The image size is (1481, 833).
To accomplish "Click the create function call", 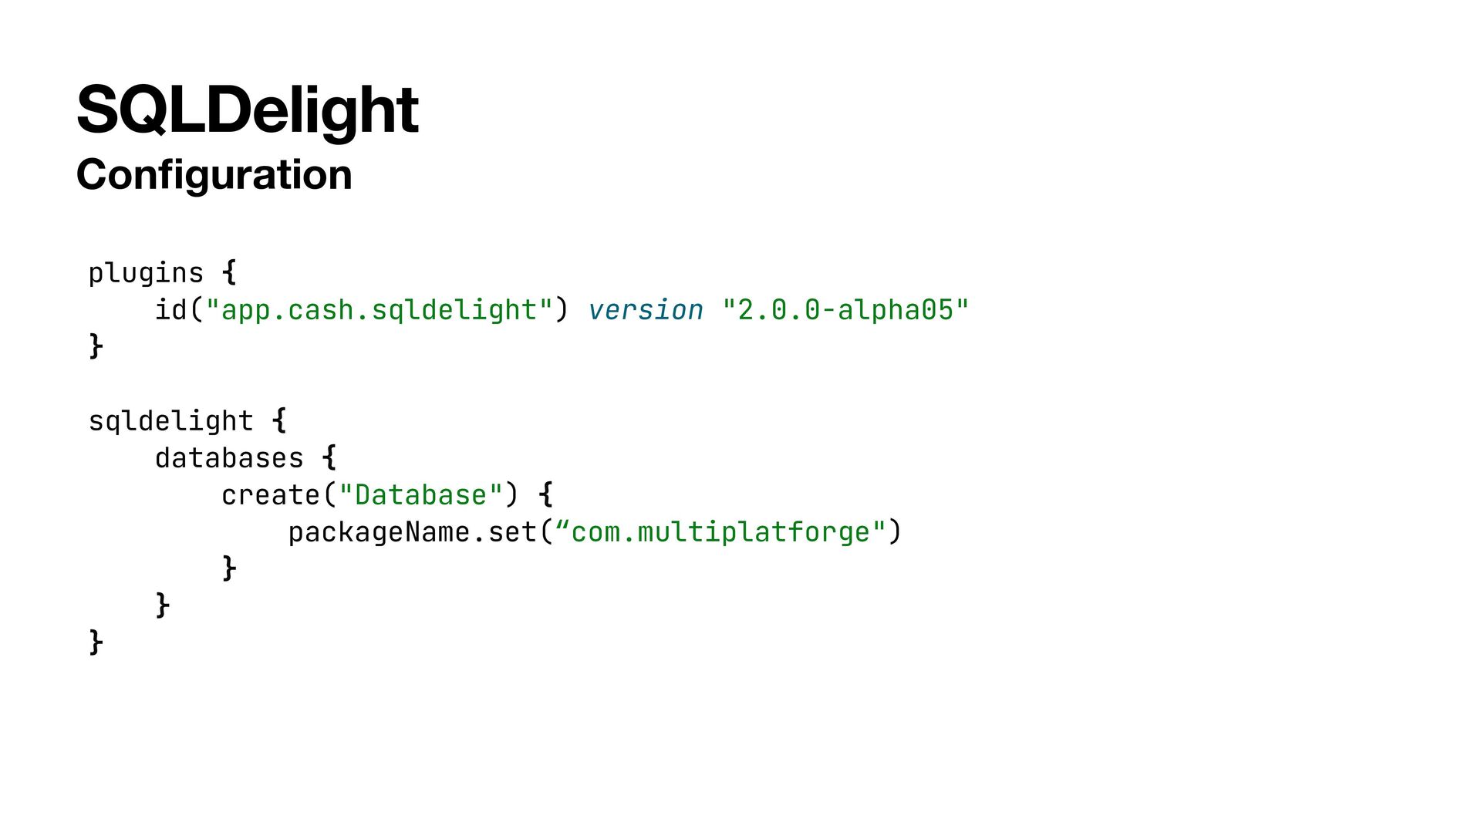I will pos(271,495).
